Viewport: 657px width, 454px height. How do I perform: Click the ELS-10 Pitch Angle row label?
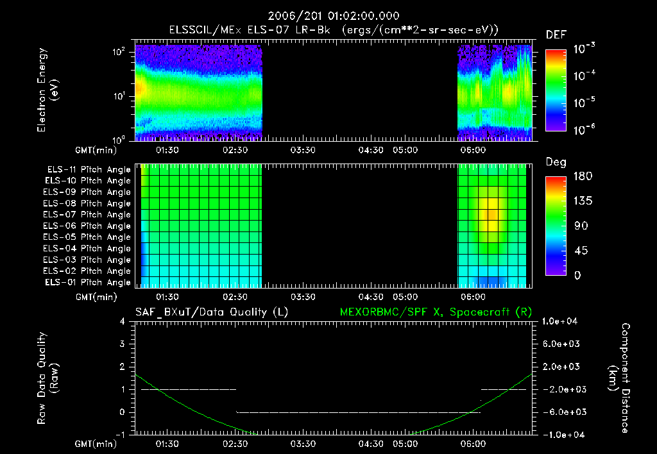(88, 181)
